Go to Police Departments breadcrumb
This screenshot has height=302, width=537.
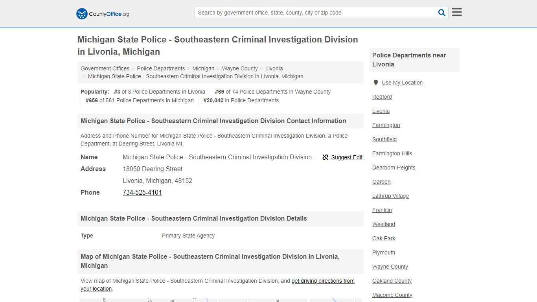coord(161,68)
